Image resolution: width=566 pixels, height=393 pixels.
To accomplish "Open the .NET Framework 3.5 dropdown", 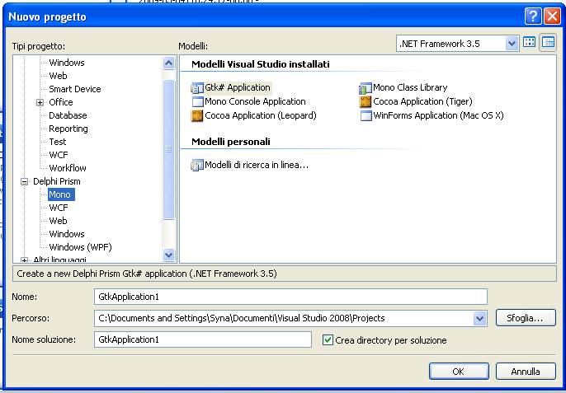I will (x=512, y=44).
